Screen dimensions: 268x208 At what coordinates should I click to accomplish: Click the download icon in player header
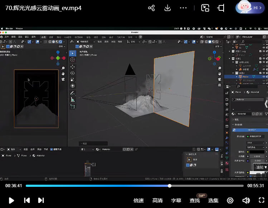coord(167,8)
